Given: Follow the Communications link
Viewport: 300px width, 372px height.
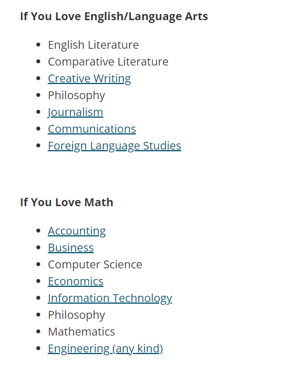Looking at the screenshot, I should (x=92, y=129).
